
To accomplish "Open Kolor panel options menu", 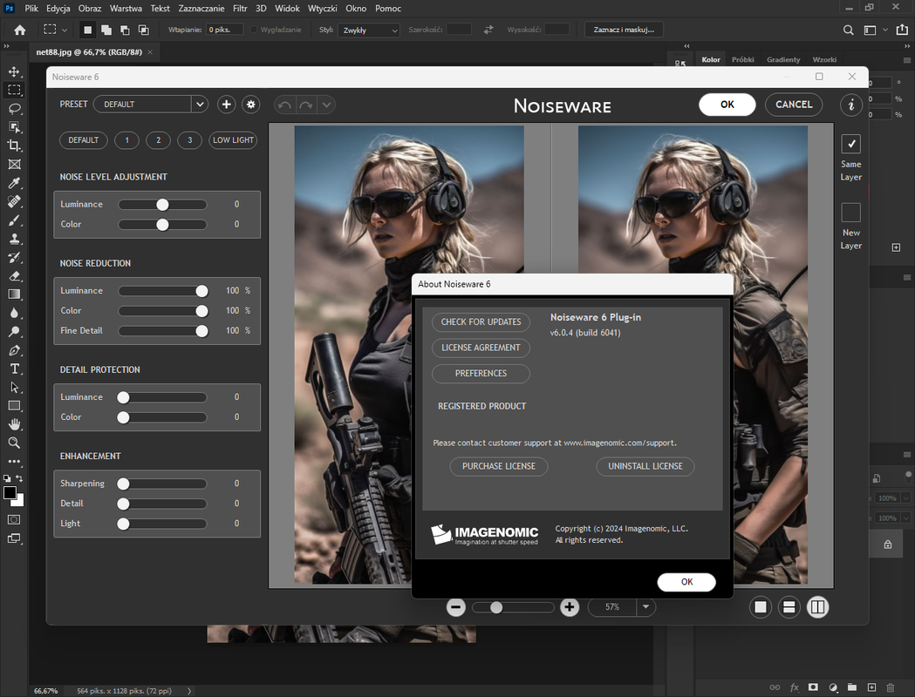I will point(907,60).
